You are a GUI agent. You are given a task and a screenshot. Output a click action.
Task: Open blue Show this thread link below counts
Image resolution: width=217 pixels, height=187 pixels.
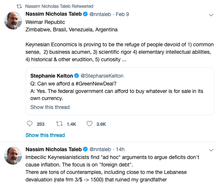[x=45, y=135]
